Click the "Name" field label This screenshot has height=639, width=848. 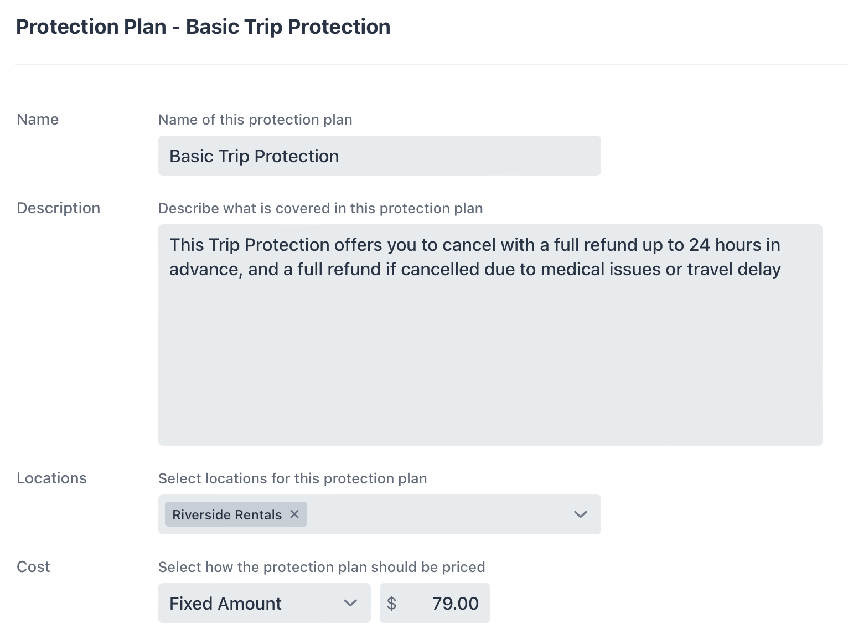(x=38, y=120)
